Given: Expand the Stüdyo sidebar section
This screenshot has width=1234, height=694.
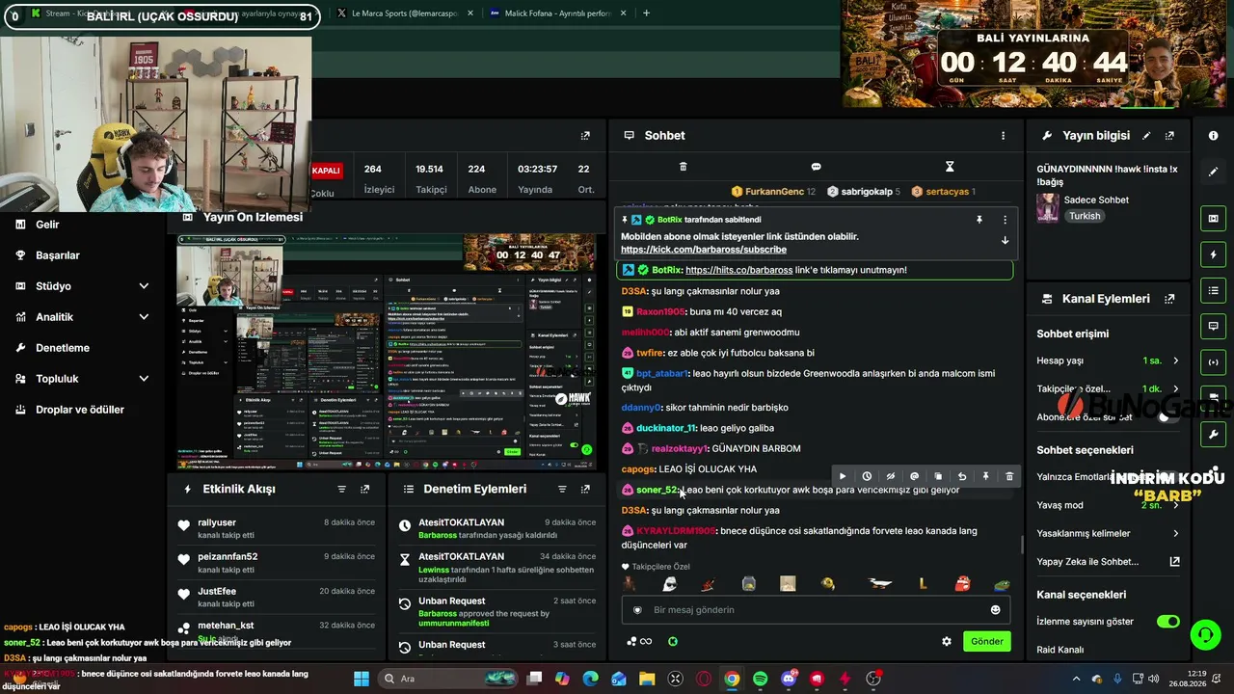Looking at the screenshot, I should click(144, 286).
